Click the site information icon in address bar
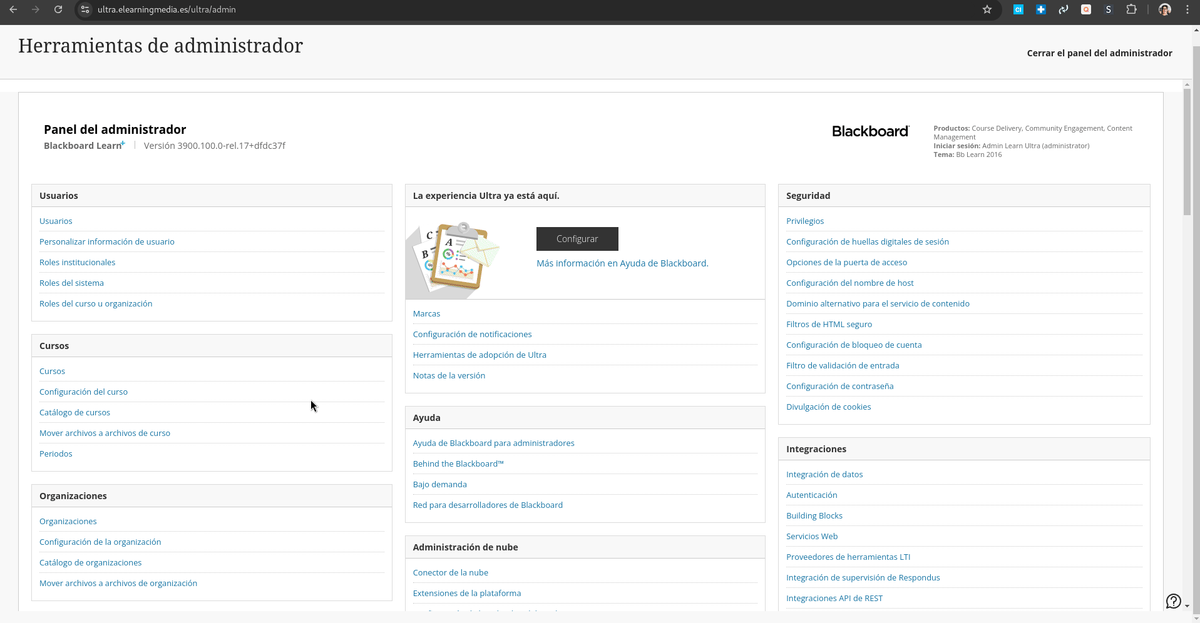 (86, 9)
